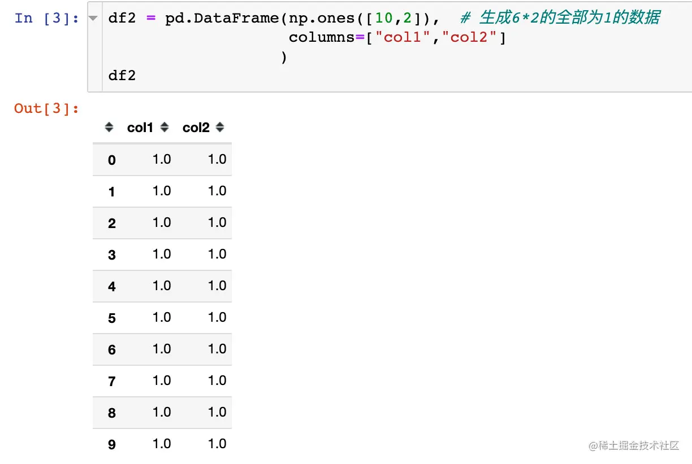Screen dimensions: 692x464
Task: Collapse the In [3] code cell arrow
Action: pos(93,18)
